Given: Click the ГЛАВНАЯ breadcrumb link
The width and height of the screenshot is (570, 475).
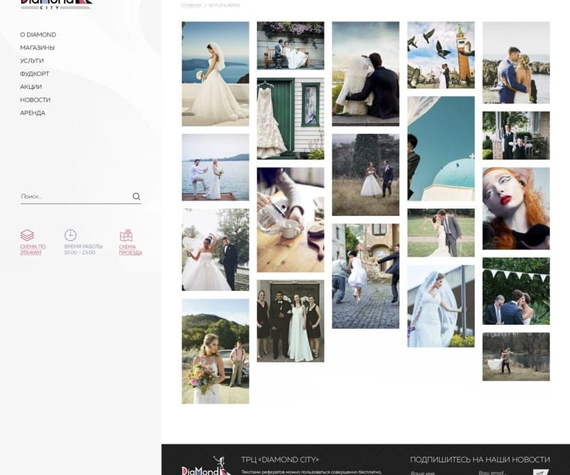Looking at the screenshot, I should coord(191,6).
